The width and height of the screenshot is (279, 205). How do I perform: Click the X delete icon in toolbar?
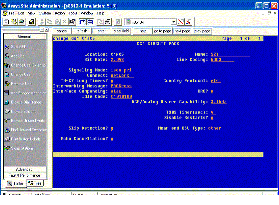(65, 22)
